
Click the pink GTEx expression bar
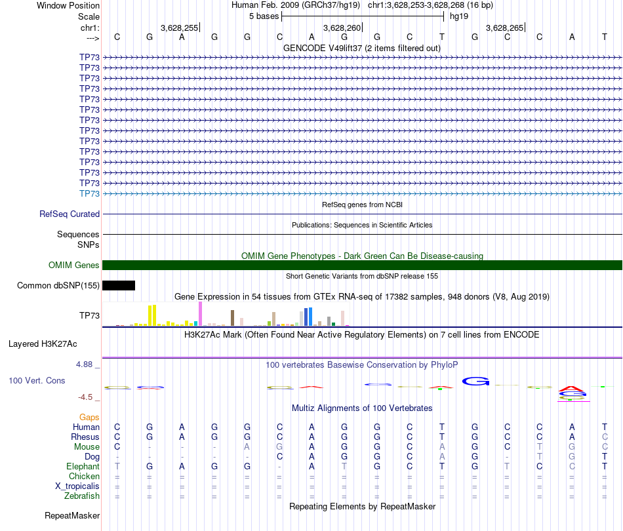[x=200, y=314]
